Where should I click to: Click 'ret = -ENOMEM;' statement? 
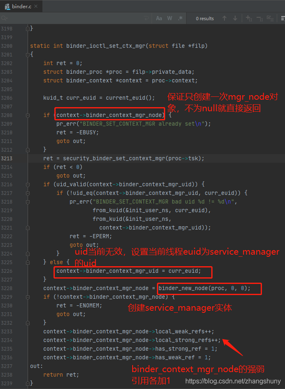(79, 306)
